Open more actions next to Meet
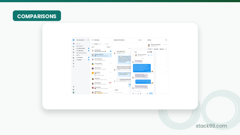 (x=166, y=49)
